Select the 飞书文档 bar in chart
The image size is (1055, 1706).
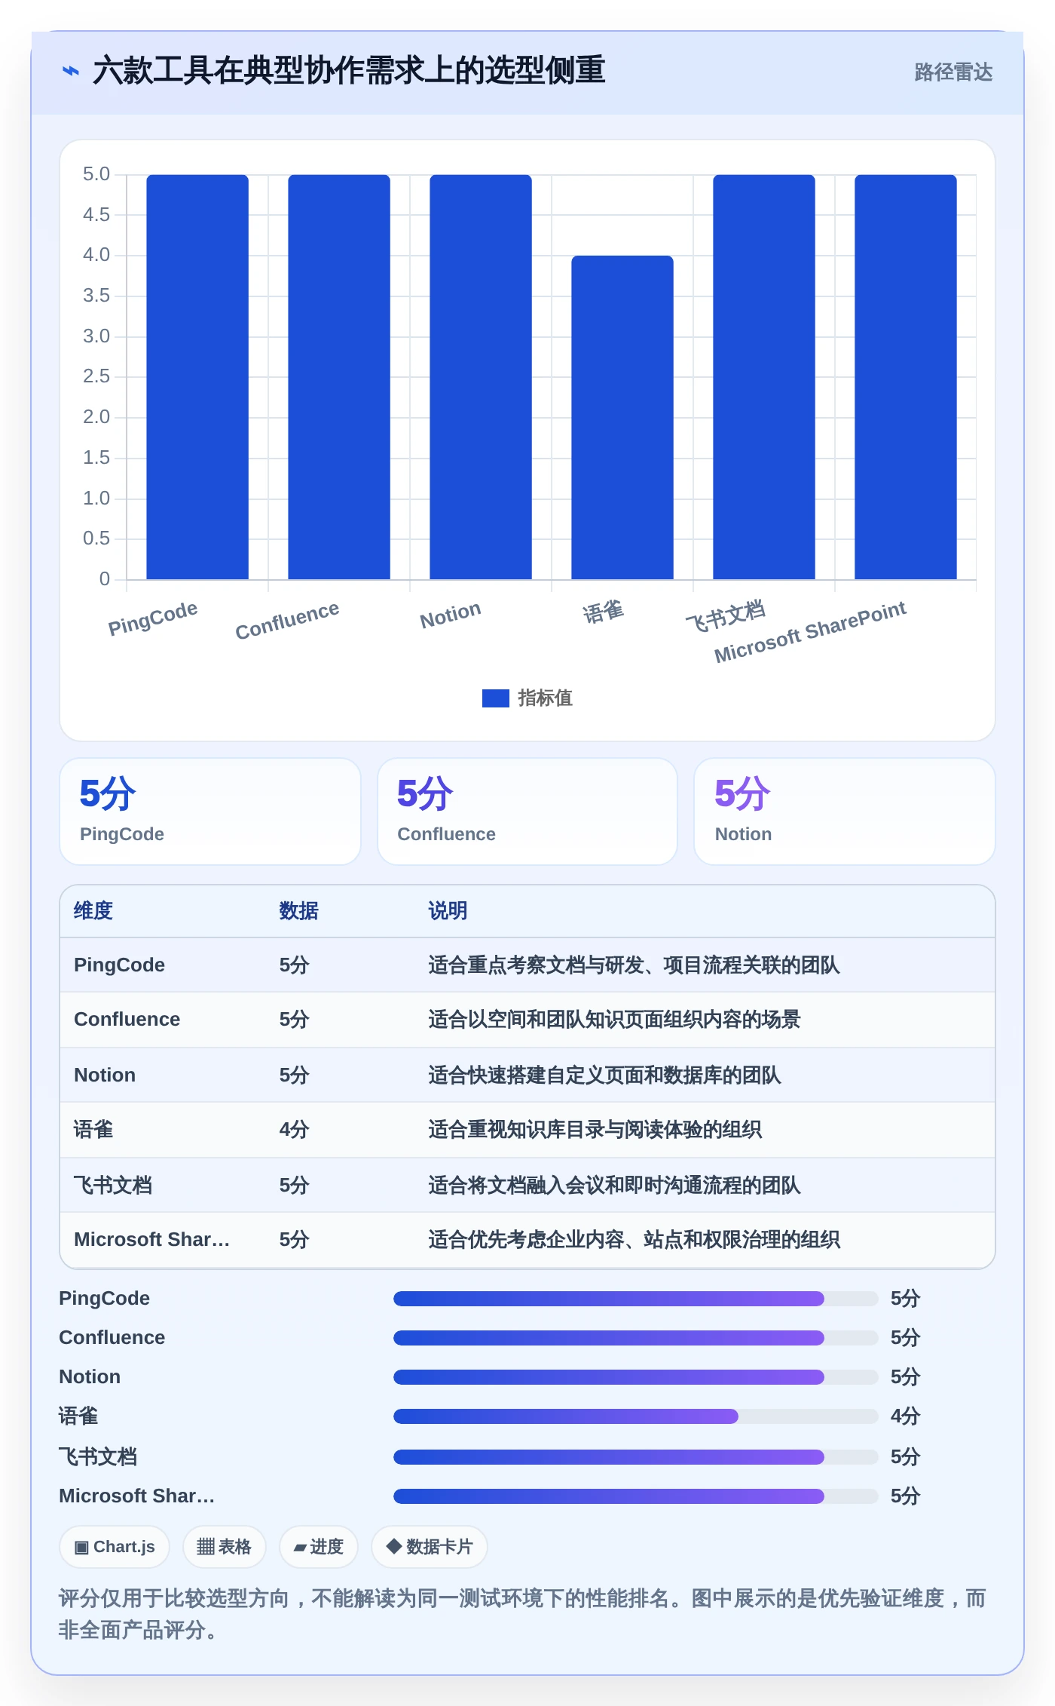coord(764,377)
